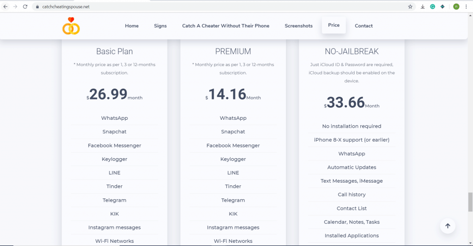Click the iCloud ID & Password description
The height and width of the screenshot is (246, 473).
pyautogui.click(x=352, y=73)
